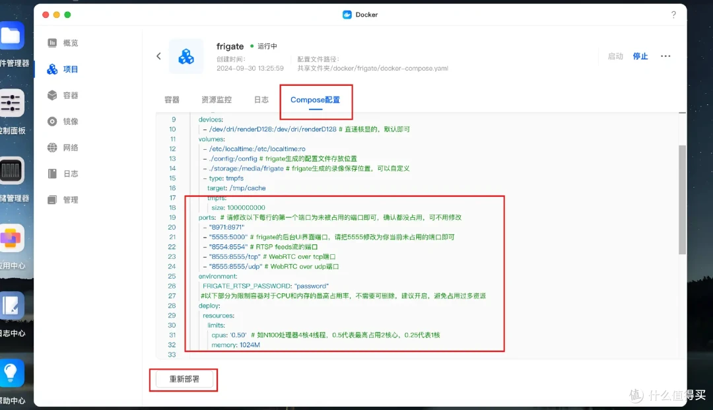This screenshot has height=410, width=713.
Task: Click the "8555:8555/udp" WebRTC line
Action: (x=271, y=266)
